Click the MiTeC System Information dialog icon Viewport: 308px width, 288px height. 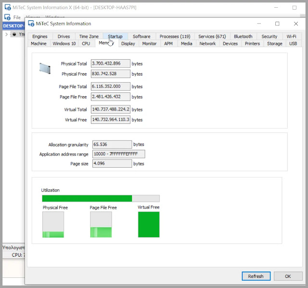pyautogui.click(x=31, y=24)
